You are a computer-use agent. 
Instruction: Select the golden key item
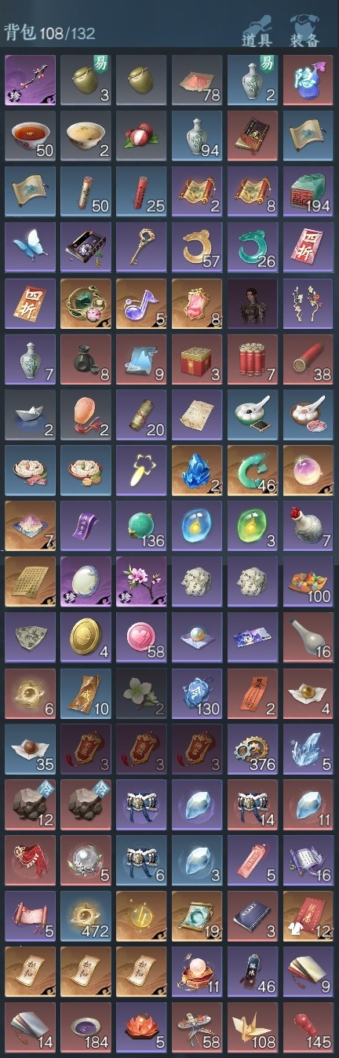point(141,247)
